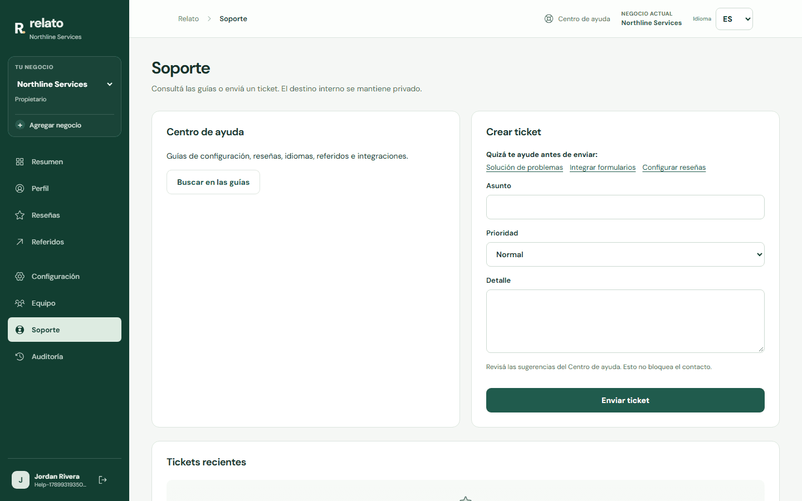Screen dimensions: 802x501
Task: Click the Jordan Rivera avatar
Action: tap(21, 480)
